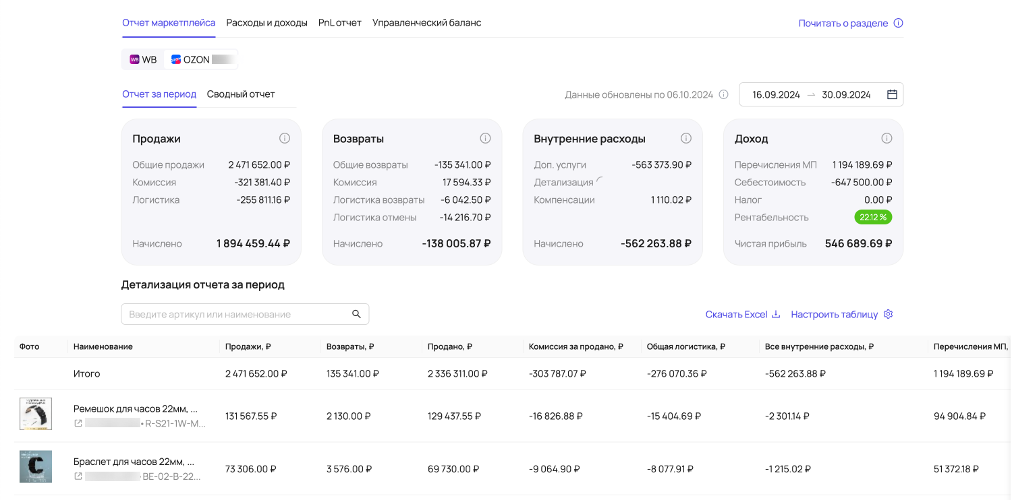Click info icon next to data update date
The height and width of the screenshot is (500, 1012).
(723, 94)
